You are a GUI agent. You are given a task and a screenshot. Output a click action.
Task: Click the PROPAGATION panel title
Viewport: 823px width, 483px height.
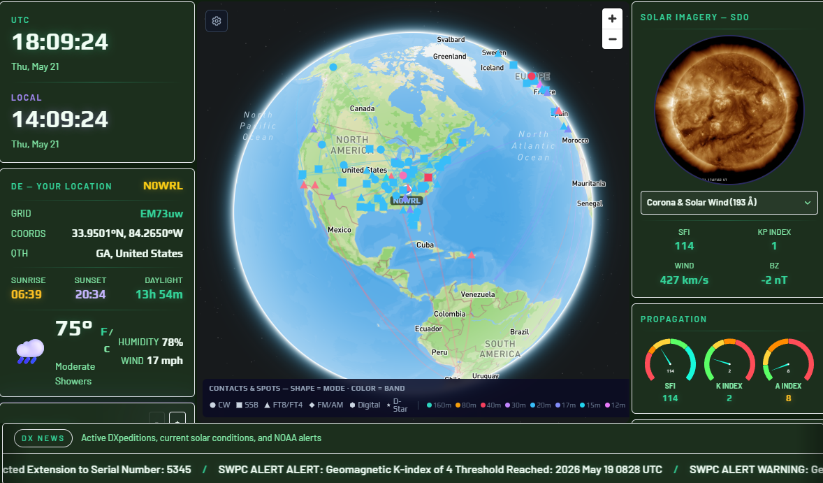pyautogui.click(x=673, y=319)
